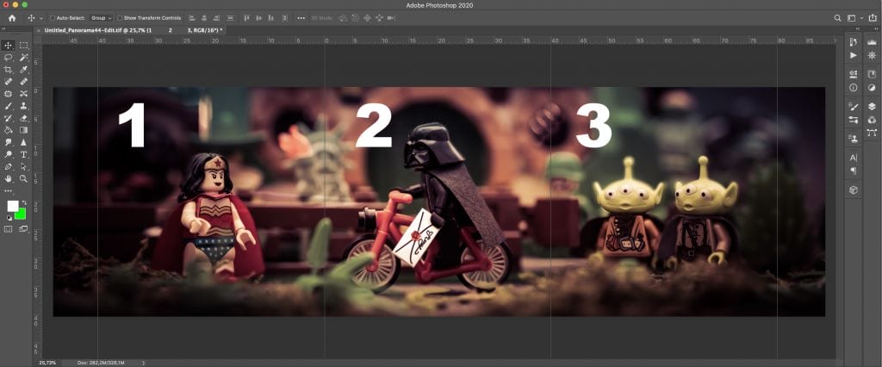The image size is (882, 367).
Task: Click the 25,73% zoom level field
Action: click(x=48, y=363)
